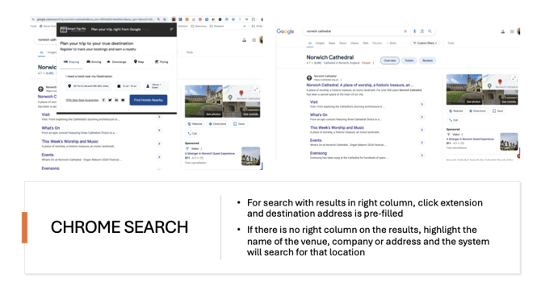Click the Website button in right screenshot
The width and height of the screenshot is (541, 303).
pyautogui.click(x=456, y=111)
